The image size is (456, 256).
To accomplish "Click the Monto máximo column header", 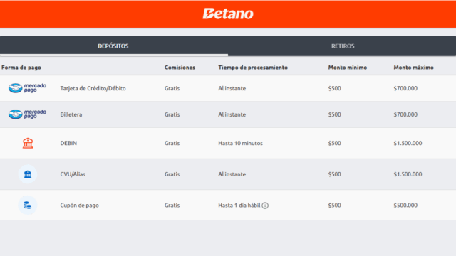I will pyautogui.click(x=413, y=68).
